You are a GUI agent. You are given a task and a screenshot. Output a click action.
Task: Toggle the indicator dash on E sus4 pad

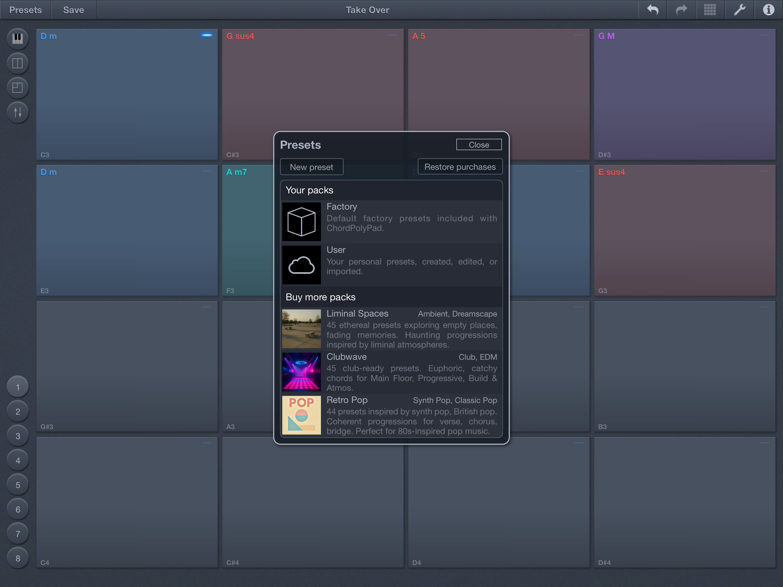click(x=765, y=171)
